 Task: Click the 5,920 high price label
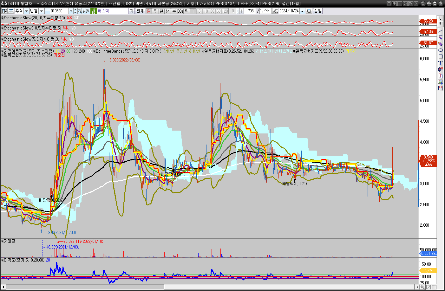click(x=125, y=60)
